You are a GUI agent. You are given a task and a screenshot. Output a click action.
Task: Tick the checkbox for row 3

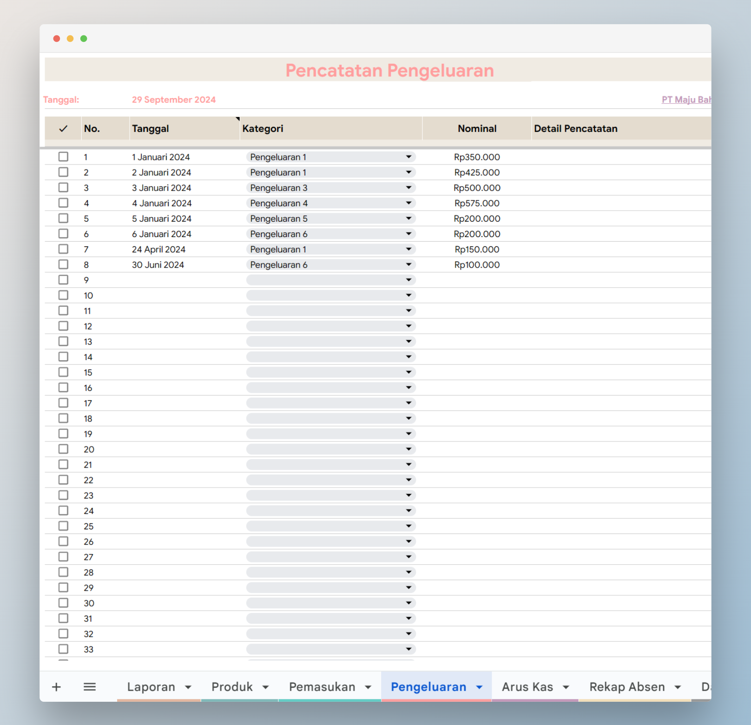(63, 187)
